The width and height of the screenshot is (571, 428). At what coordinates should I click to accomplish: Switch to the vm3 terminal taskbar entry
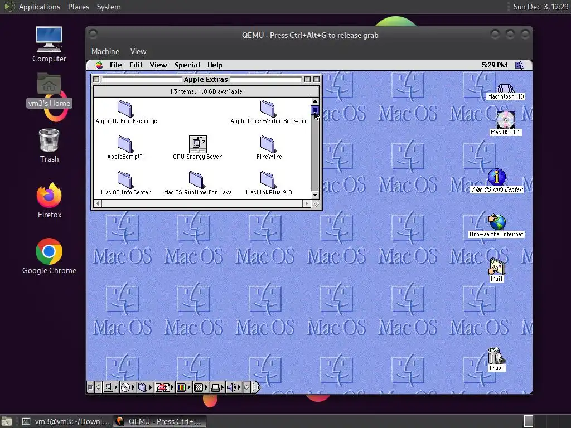point(66,421)
